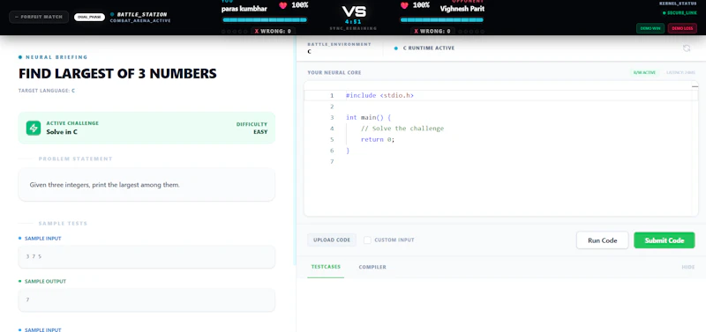Image resolution: width=706 pixels, height=332 pixels.
Task: Click the TARGET LANGUAGE: C text
Action: pos(47,91)
